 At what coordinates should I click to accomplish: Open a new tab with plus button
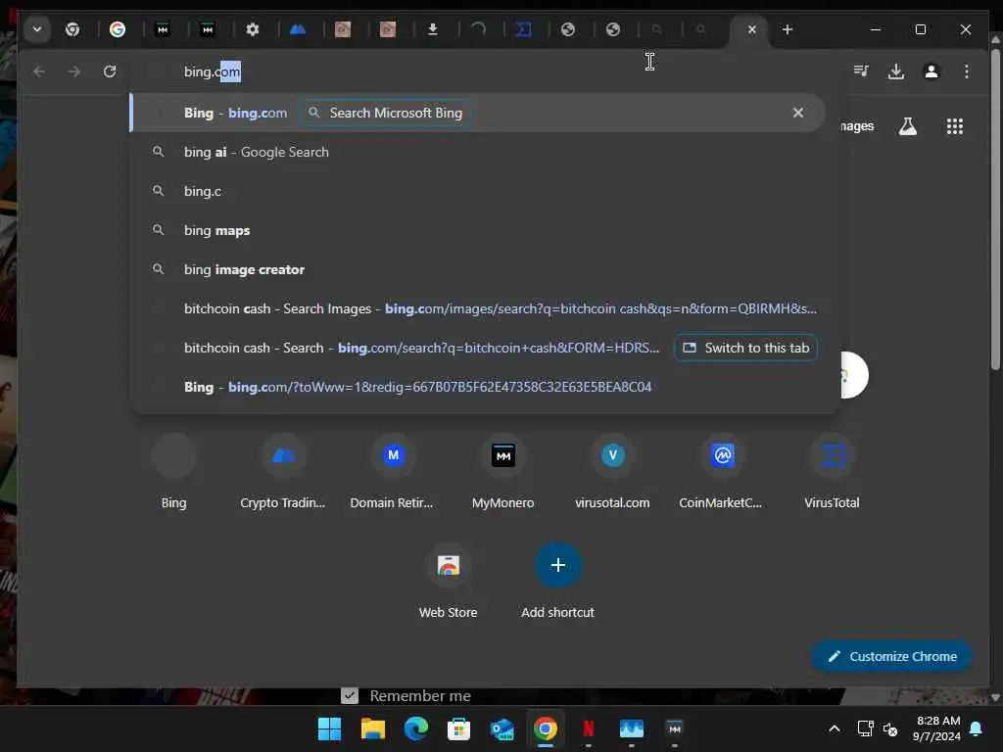coord(788,29)
